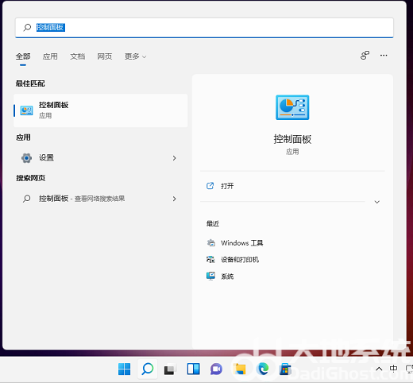
Task: Open the search account/feedback icon
Action: point(365,55)
